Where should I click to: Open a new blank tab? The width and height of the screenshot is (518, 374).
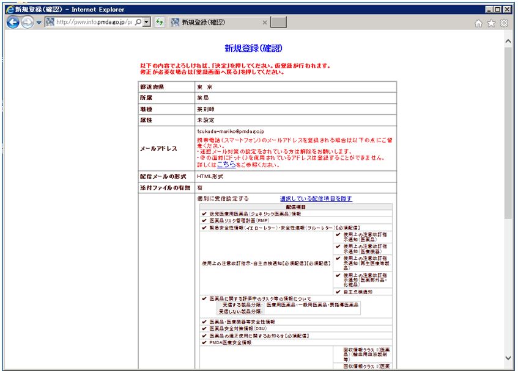point(278,22)
